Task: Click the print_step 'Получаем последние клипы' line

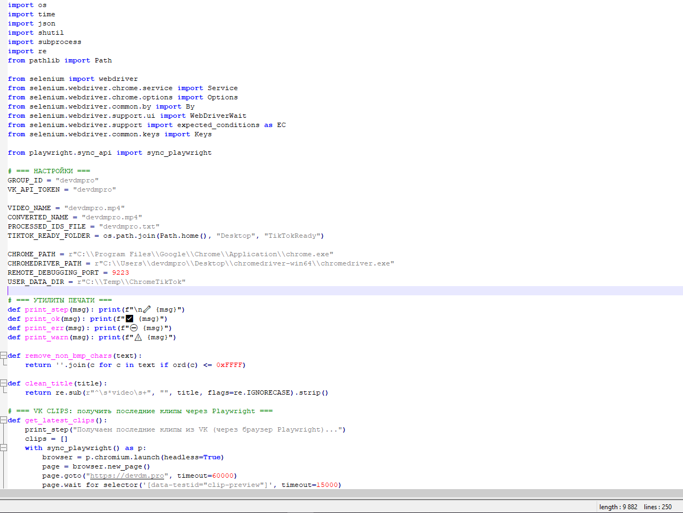Action: tap(186, 429)
